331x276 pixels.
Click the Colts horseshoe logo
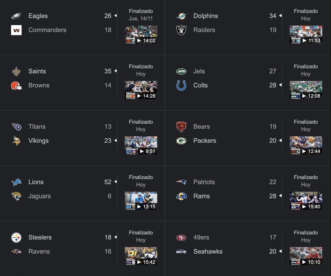pyautogui.click(x=181, y=85)
